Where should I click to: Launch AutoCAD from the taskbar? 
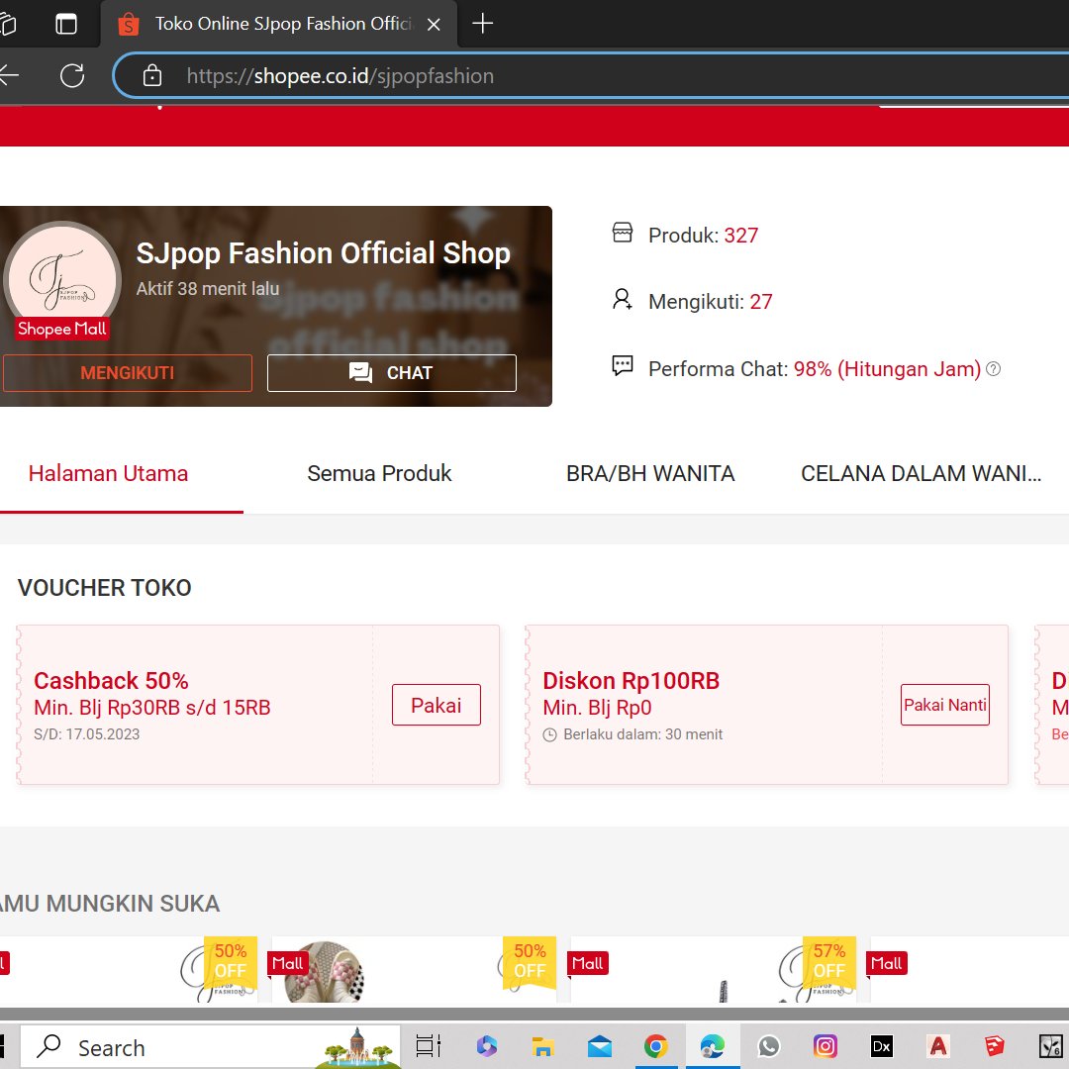(x=938, y=1046)
